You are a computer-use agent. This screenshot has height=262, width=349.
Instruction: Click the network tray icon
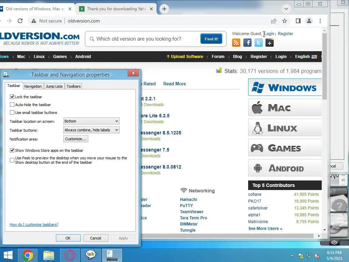point(308,256)
